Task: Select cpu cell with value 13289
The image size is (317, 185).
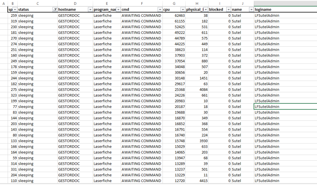Action: [174, 163]
